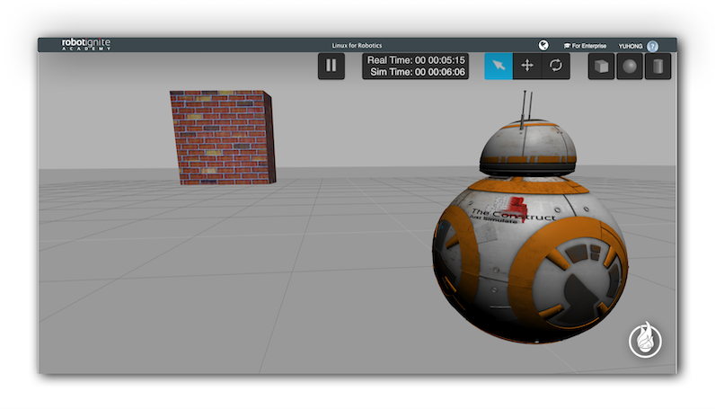The height and width of the screenshot is (409, 715).
Task: Open the For Enterprise link
Action: click(x=585, y=46)
